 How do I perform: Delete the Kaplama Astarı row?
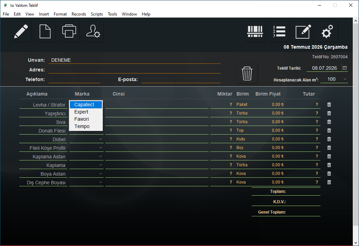[x=329, y=156]
